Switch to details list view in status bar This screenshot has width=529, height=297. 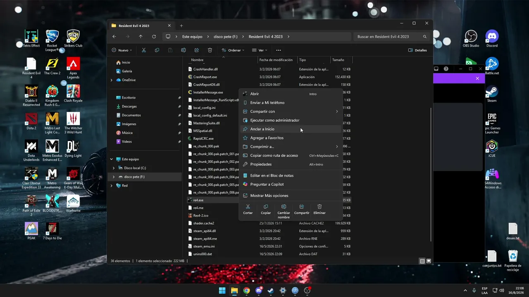(422, 261)
